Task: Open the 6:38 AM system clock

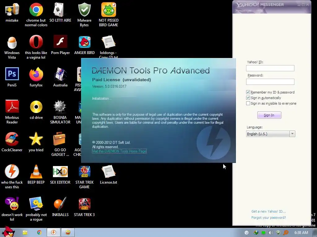Action: (301, 233)
